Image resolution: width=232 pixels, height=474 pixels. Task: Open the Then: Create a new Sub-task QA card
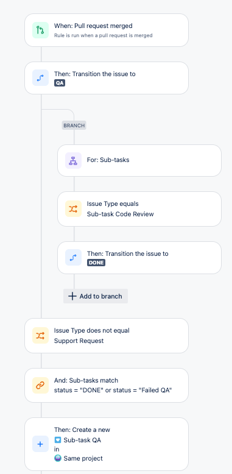point(107,444)
